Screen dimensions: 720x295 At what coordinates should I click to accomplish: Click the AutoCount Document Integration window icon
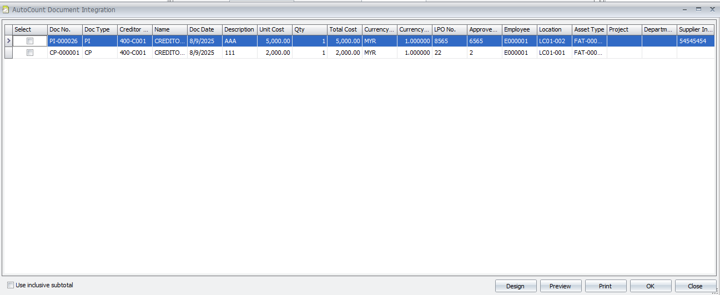coord(6,9)
